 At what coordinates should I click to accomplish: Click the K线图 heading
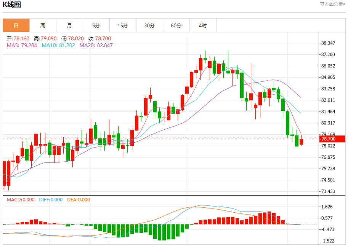(x=12, y=5)
